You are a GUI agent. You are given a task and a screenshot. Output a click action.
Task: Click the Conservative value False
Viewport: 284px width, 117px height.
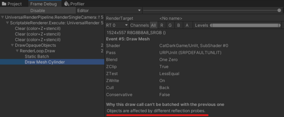[165, 95]
